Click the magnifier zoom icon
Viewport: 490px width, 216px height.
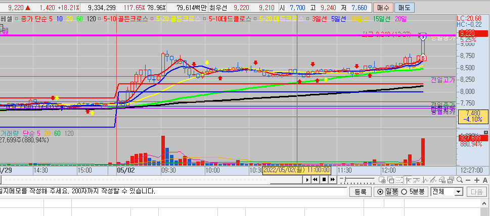(x=459, y=180)
